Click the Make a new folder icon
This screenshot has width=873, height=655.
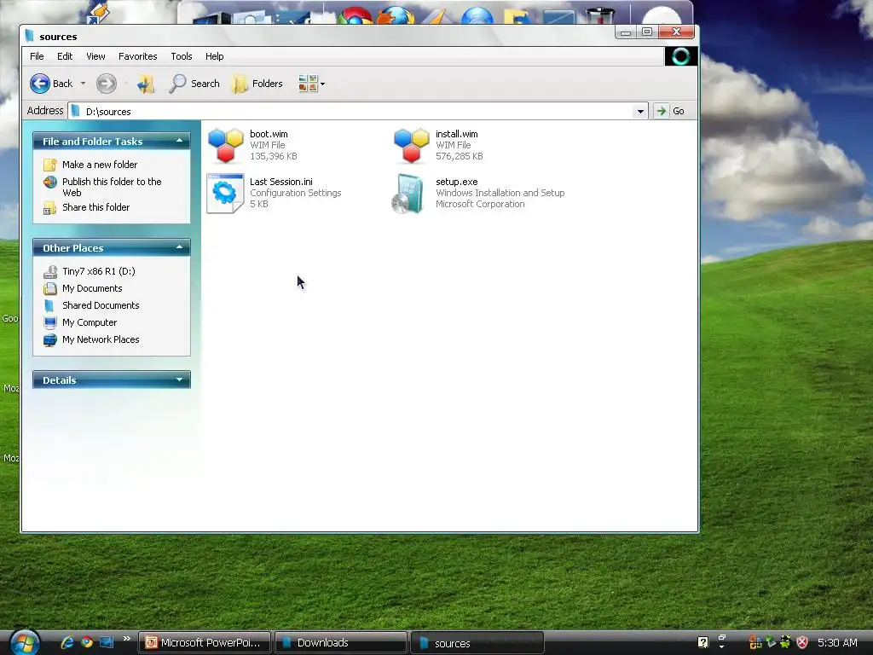[50, 165]
